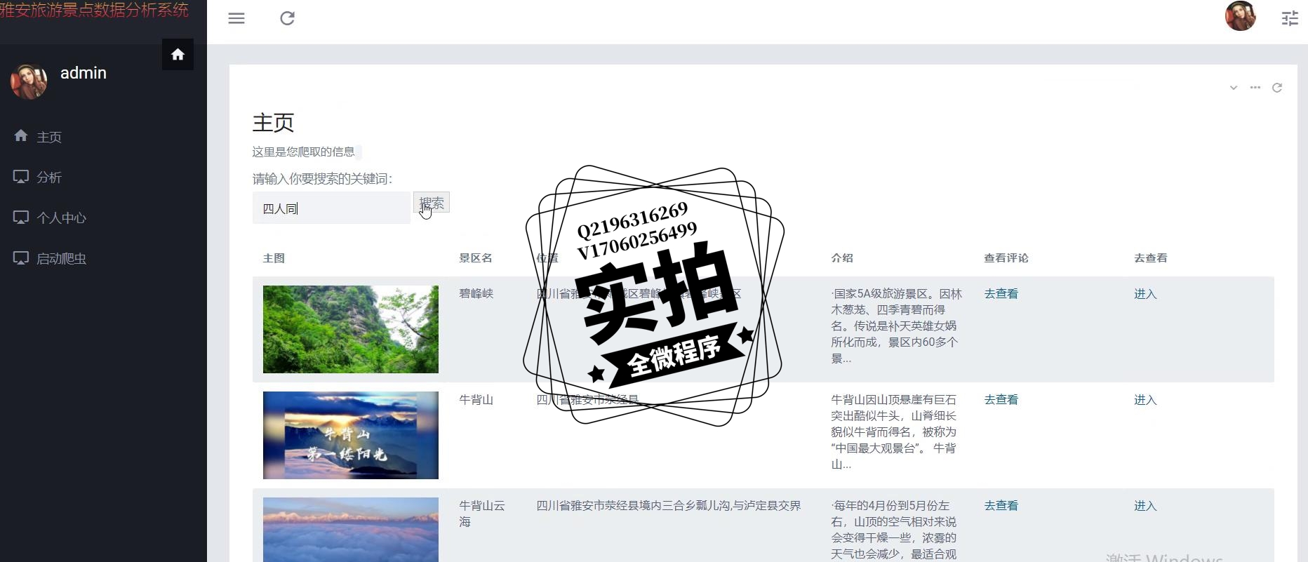Screen dimensions: 1308x562
Task: Open the 碧峰峡 green forest thumbnail
Action: (x=351, y=329)
